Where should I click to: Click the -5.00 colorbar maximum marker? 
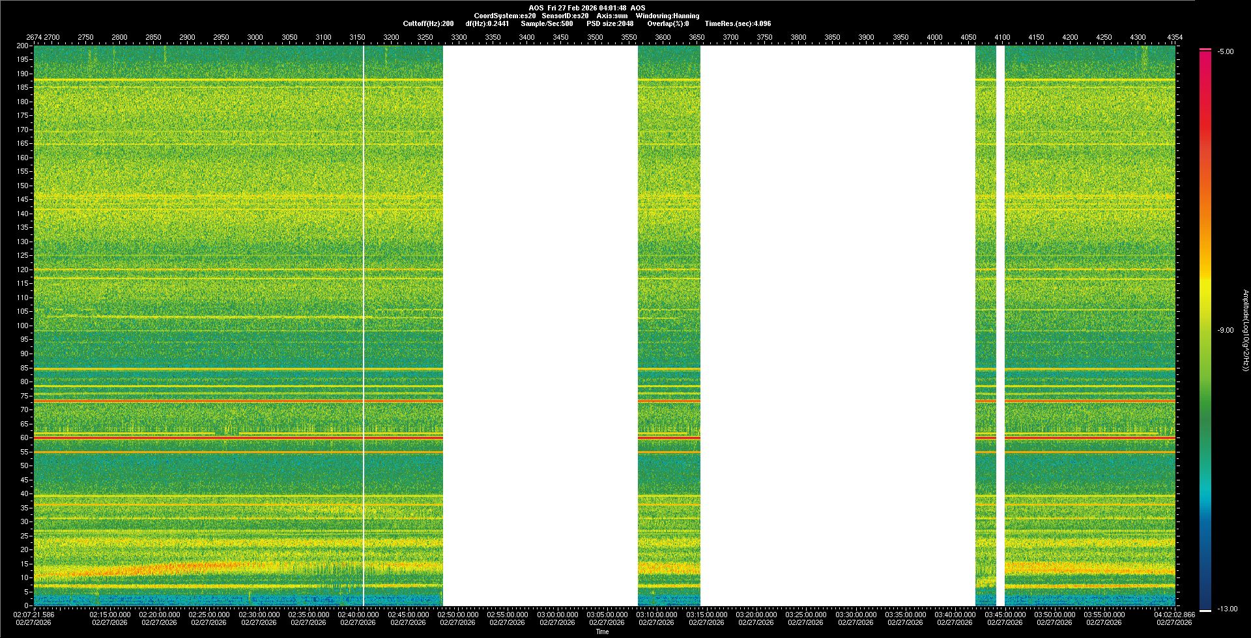[1225, 51]
